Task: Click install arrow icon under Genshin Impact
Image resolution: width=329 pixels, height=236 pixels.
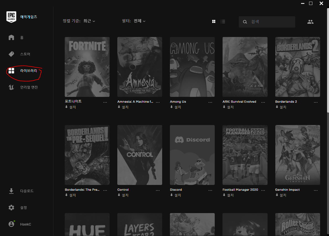Action: pos(277,195)
